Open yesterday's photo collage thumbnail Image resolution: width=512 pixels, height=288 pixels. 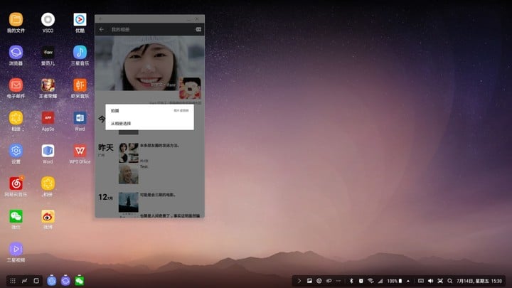(128, 152)
